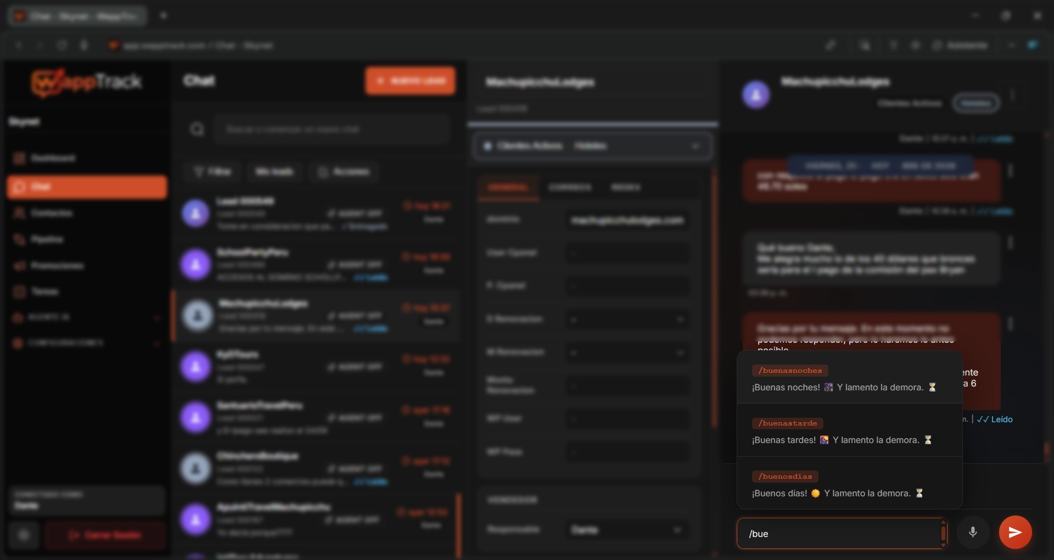Open Tareas in sidebar
Viewport: 1054px width, 560px height.
[x=87, y=292]
